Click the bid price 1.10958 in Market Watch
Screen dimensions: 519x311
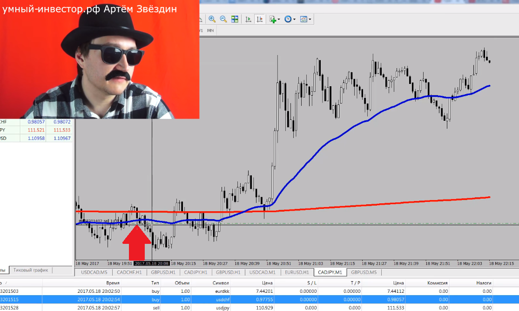point(36,138)
